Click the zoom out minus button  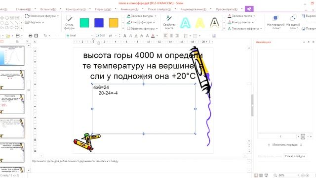coord(303,176)
